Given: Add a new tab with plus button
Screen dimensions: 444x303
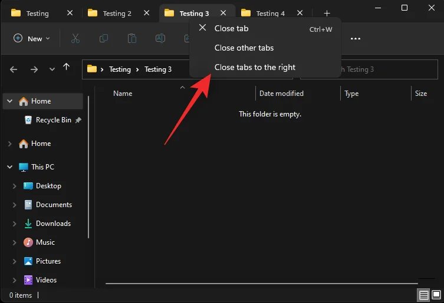Looking at the screenshot, I should click(327, 13).
